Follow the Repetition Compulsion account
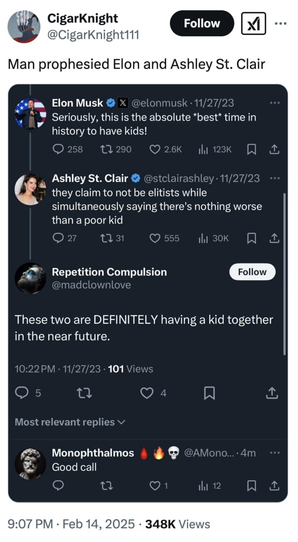The width and height of the screenshot is (298, 542). click(252, 272)
